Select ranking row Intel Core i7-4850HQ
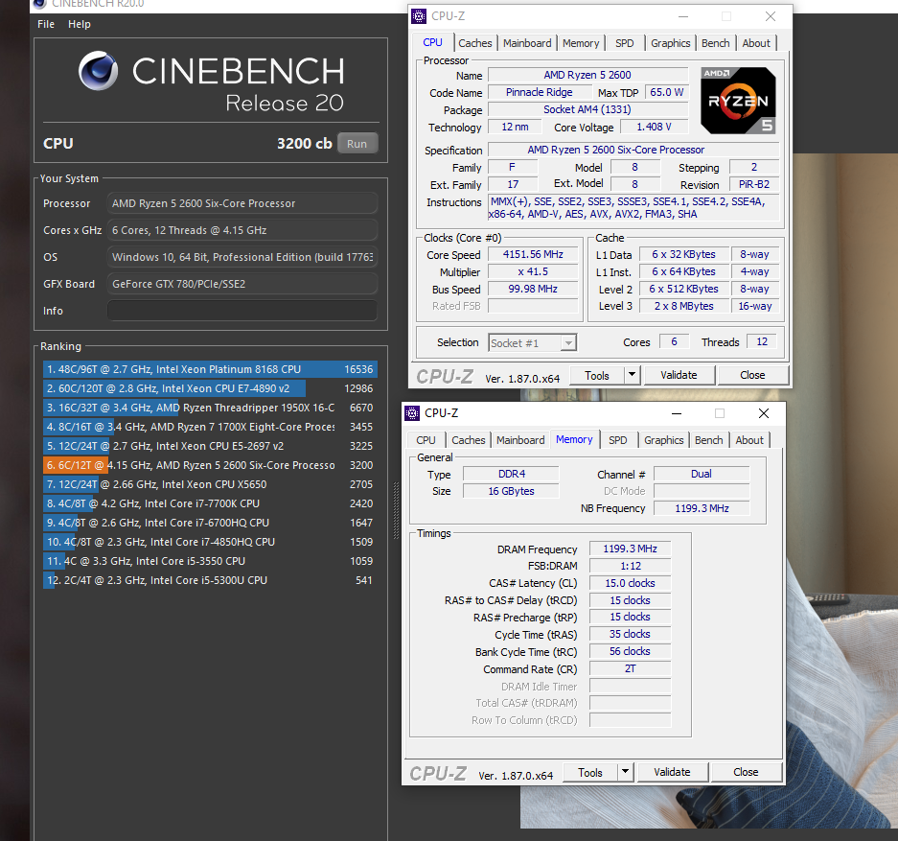The image size is (898, 841). click(210, 542)
